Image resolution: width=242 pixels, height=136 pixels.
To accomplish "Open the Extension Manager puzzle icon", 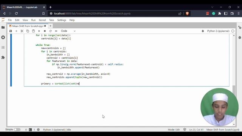I will [3, 57].
